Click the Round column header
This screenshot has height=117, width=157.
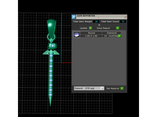pos(92,33)
